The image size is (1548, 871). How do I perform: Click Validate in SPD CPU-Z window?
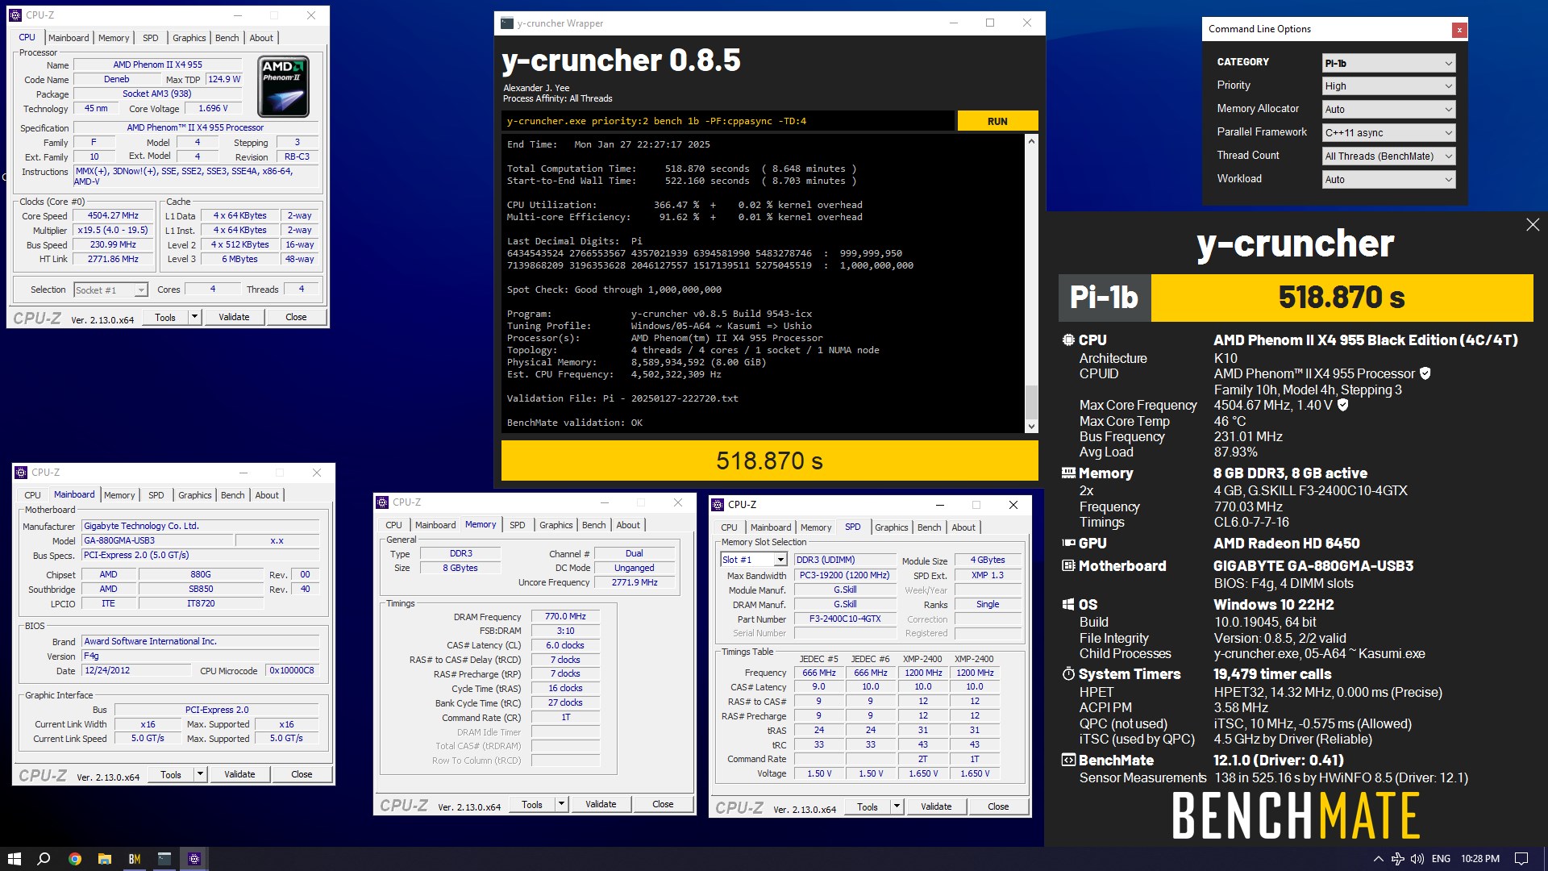tap(936, 806)
